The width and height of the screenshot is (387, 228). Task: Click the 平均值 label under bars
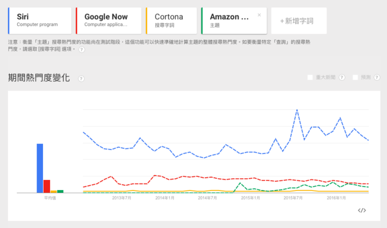(x=50, y=198)
